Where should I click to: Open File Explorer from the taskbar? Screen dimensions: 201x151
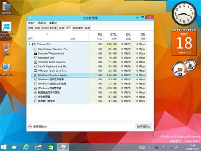tap(38, 147)
